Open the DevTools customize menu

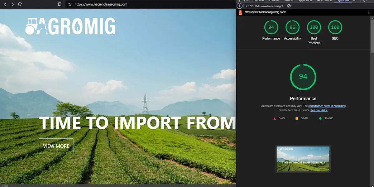click(x=371, y=1)
